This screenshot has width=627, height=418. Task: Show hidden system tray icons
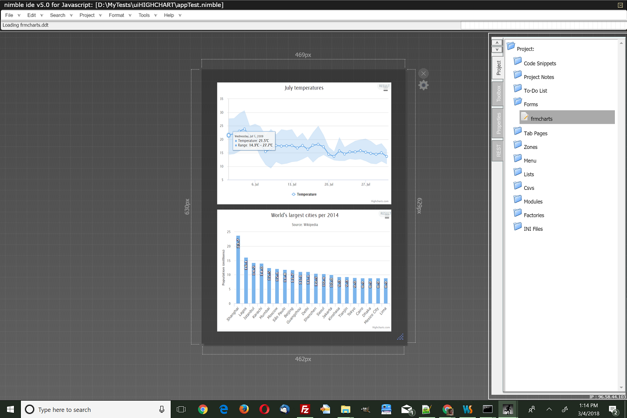[x=549, y=409]
